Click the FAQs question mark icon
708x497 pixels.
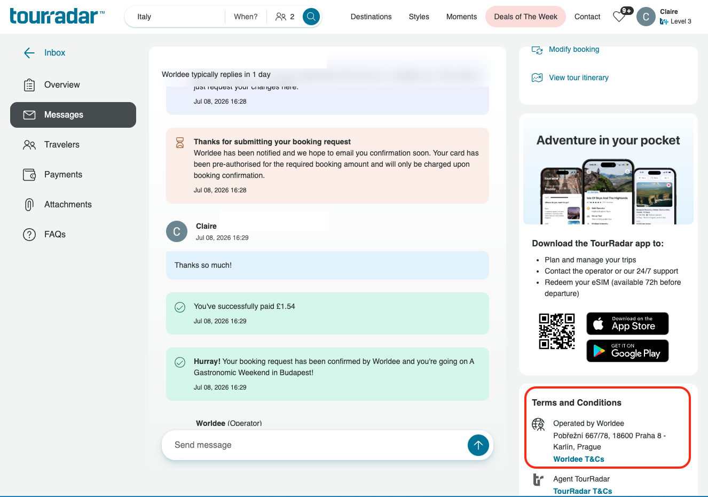(29, 235)
